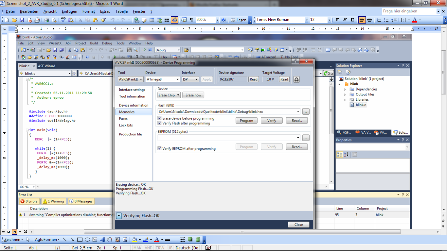Open the Times New Roman font dropdown
Image resolution: width=447 pixels, height=251 pixels.
coord(307,20)
